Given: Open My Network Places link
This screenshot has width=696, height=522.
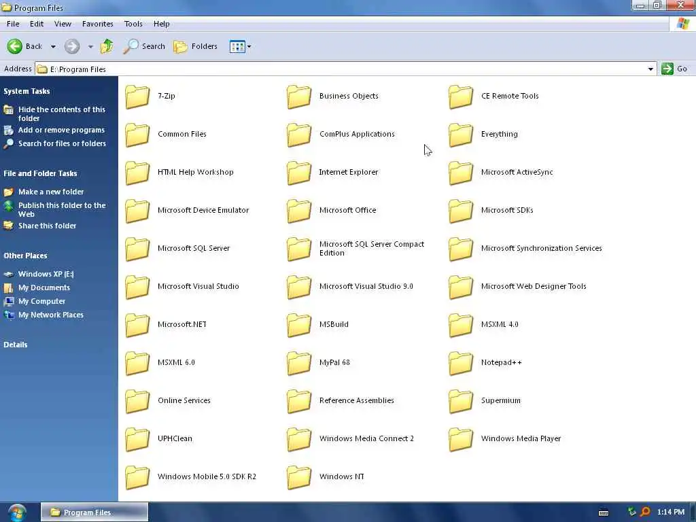Looking at the screenshot, I should click(x=50, y=315).
